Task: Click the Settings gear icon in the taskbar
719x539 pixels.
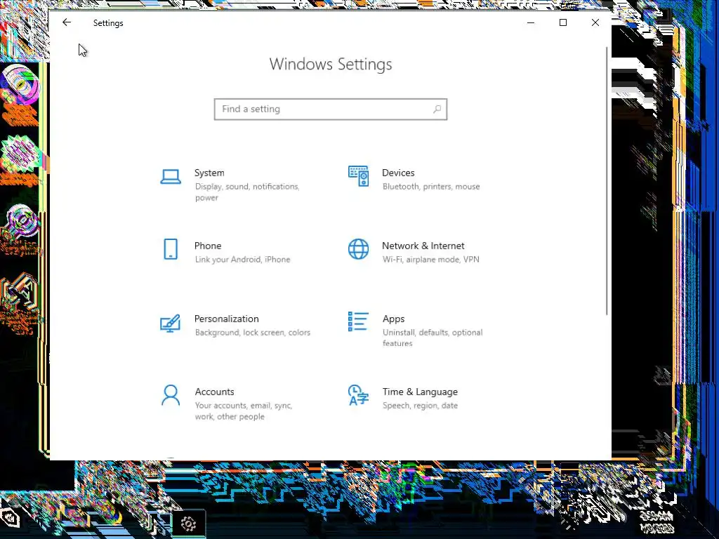Action: (188, 524)
